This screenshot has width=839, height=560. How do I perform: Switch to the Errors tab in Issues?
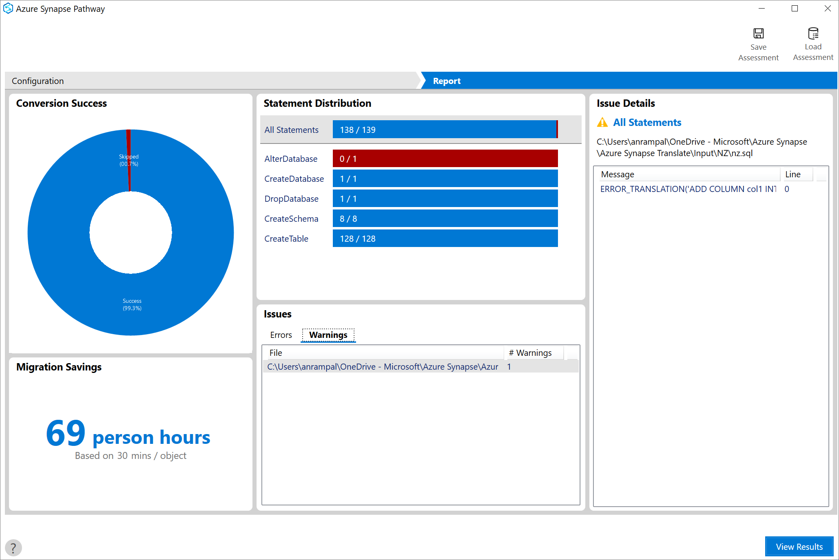pos(281,334)
